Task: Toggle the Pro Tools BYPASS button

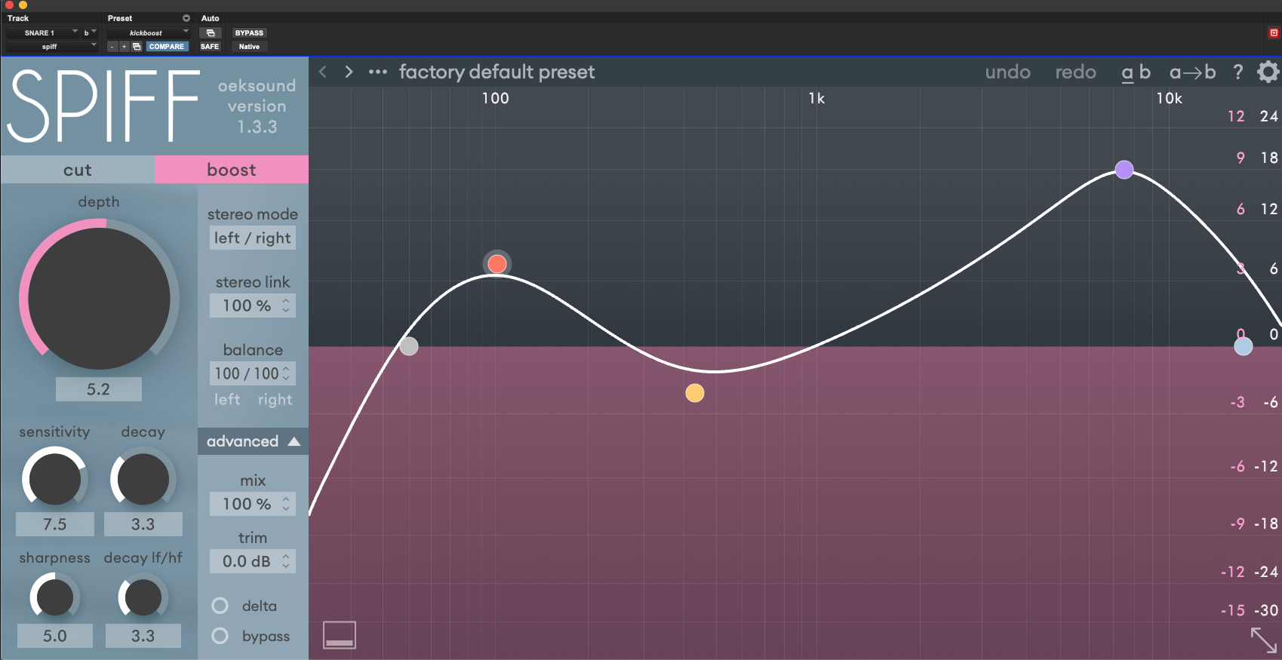Action: pos(249,32)
